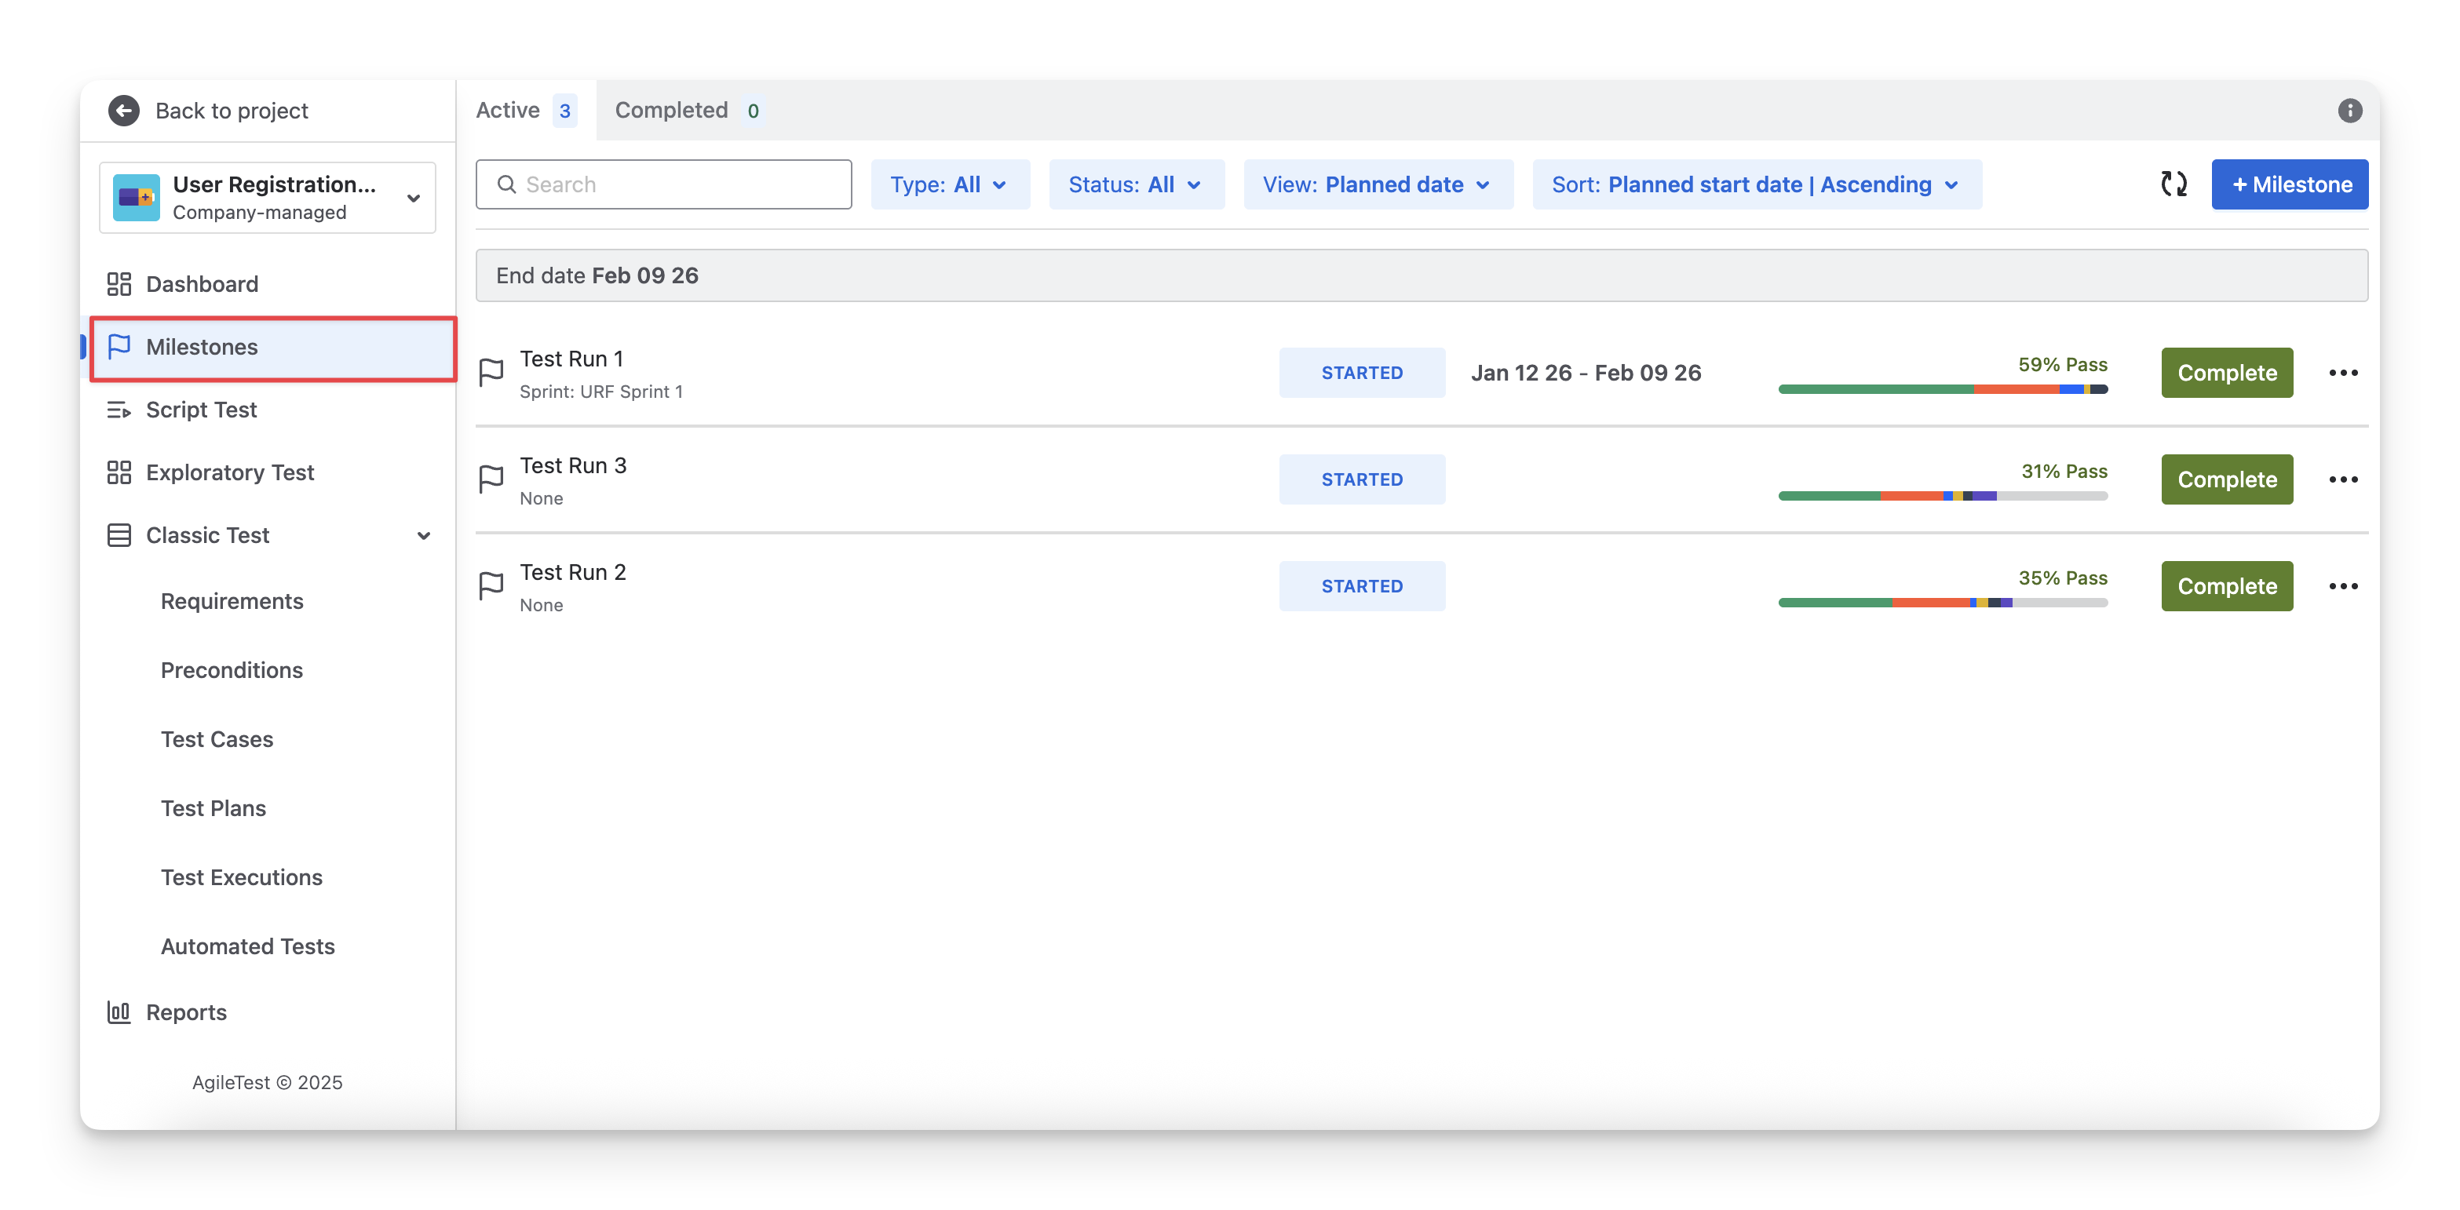Open more options for Test Run 1
Image resolution: width=2460 pixels, height=1210 pixels.
[x=2342, y=374]
